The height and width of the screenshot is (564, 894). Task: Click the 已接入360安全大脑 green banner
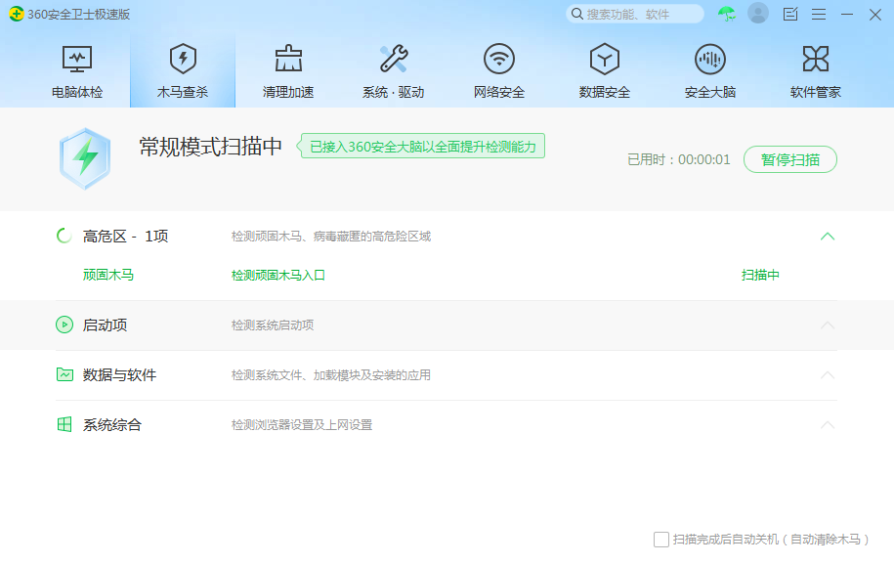pos(422,146)
